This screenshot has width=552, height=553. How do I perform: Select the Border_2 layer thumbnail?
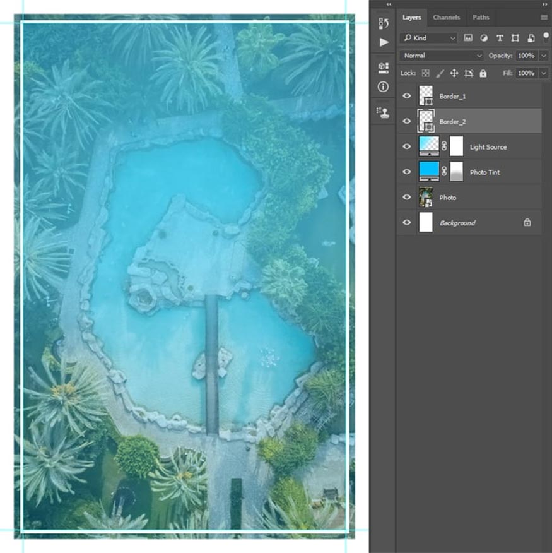[x=426, y=121]
